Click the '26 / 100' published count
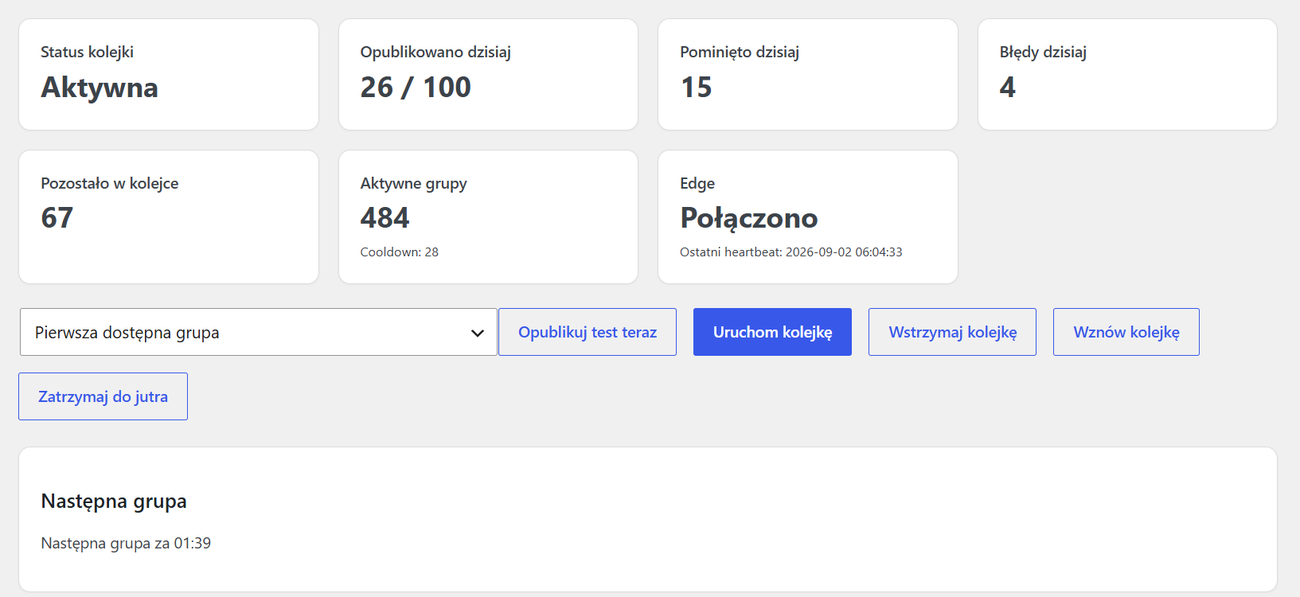This screenshot has width=1300, height=597. pos(416,87)
